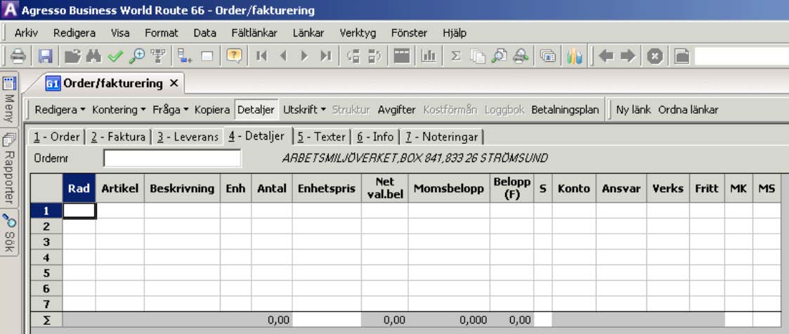
Task: Click the add row icon
Action: 185,55
